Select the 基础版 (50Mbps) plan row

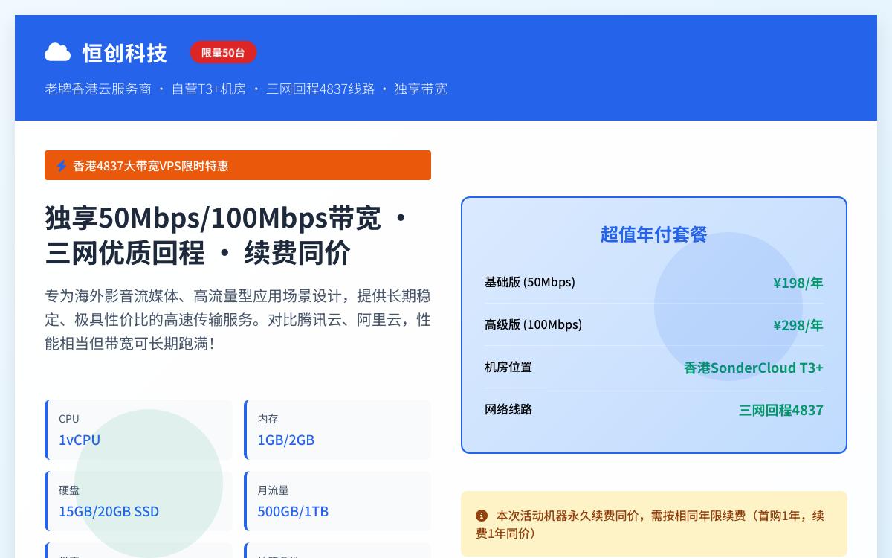point(653,283)
